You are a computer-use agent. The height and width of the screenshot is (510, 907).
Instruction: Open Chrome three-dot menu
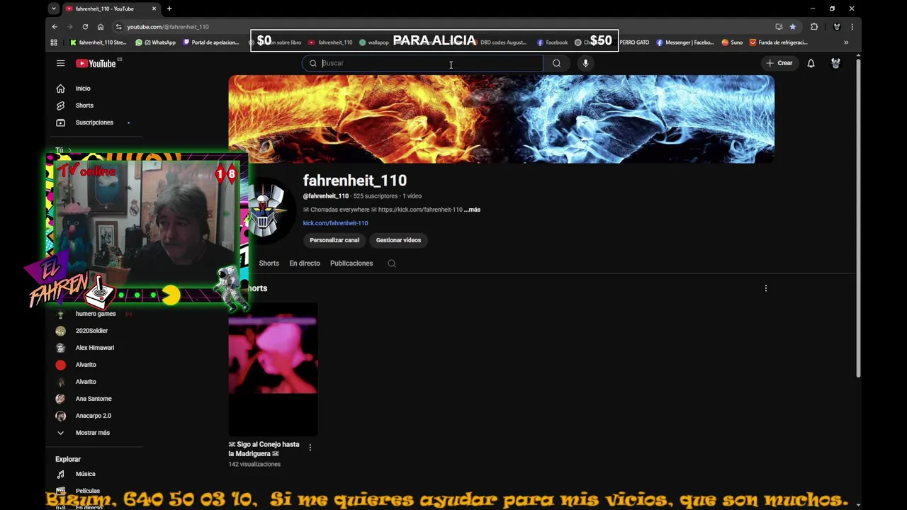pos(852,27)
